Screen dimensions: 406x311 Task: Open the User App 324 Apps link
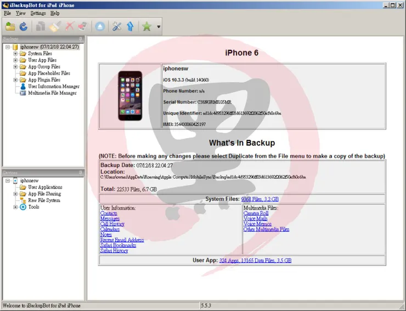255,261
